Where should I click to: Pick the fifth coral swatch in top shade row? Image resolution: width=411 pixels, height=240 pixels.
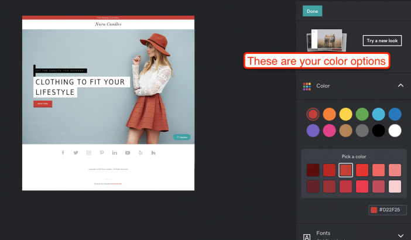[x=378, y=170]
